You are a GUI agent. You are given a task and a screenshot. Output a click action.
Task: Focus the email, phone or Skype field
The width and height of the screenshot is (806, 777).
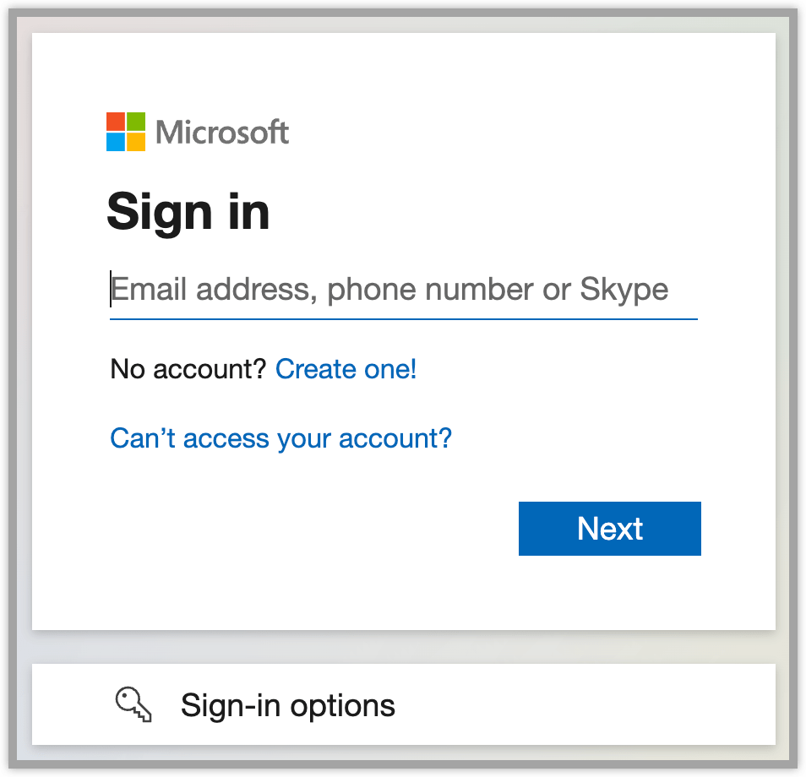tap(403, 291)
